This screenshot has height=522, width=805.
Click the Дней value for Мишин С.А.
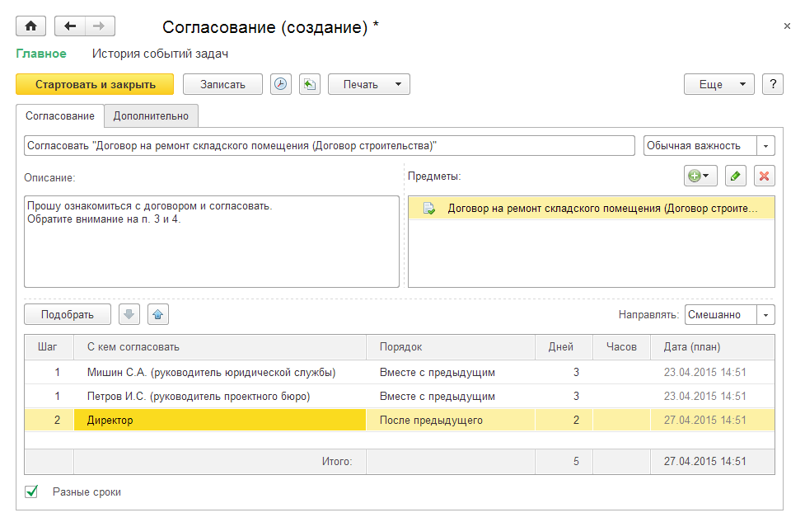(564, 373)
